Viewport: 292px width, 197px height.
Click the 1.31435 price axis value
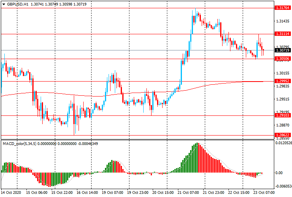[x=283, y=21]
